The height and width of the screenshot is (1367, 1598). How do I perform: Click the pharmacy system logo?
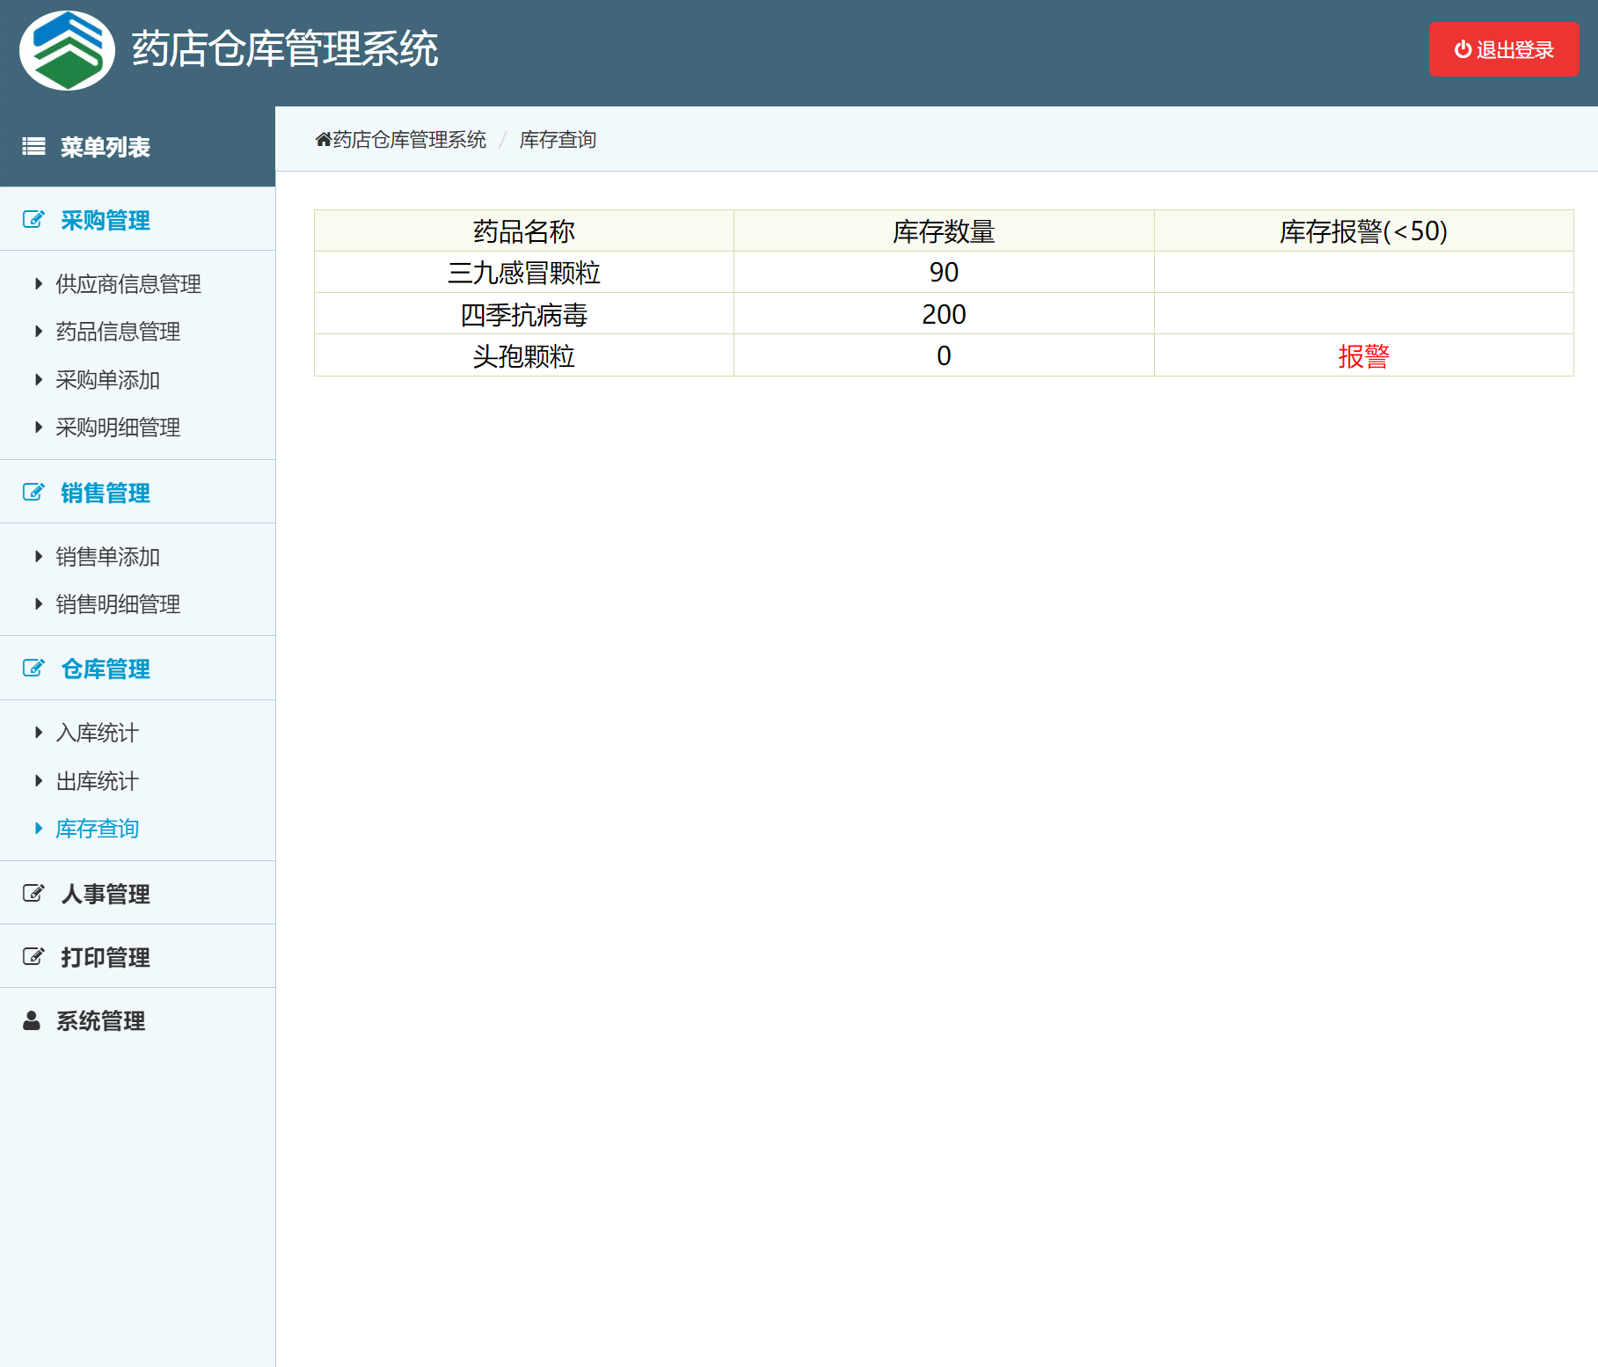67,51
